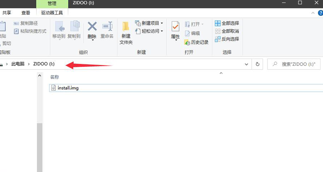This screenshot has width=323, height=172.
Task: Expand breadcrumb chevron before This PC
Action: 7,64
